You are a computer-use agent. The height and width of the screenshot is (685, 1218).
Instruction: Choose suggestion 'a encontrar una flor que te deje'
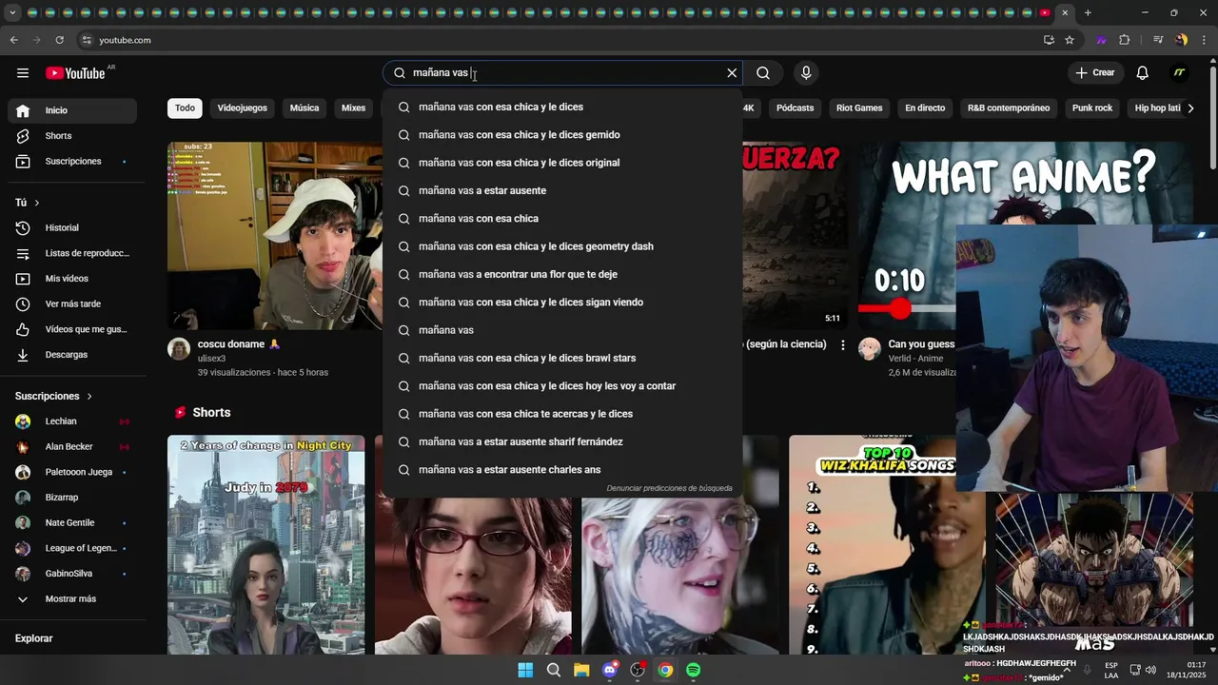562,274
